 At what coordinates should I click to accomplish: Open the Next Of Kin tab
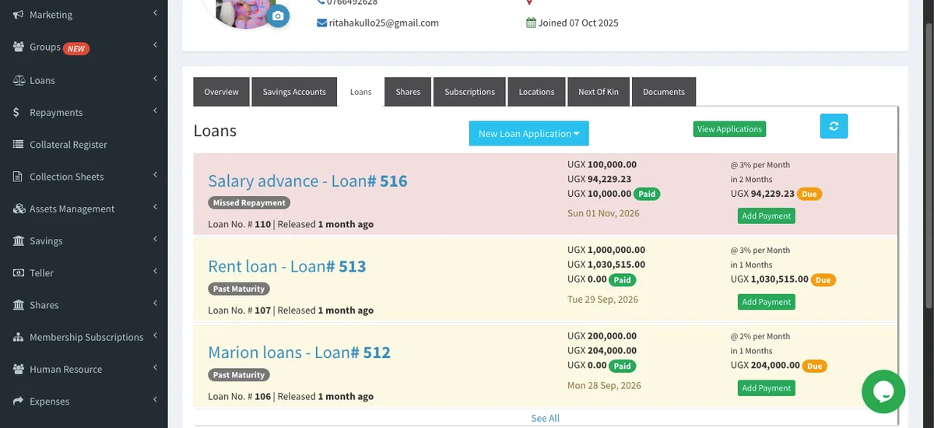pyautogui.click(x=599, y=92)
